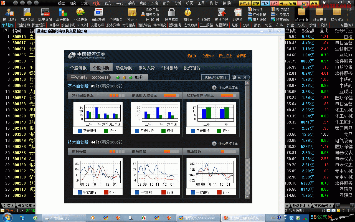This screenshot has height=222, width=355.
Task: Click the 放大镜 small tool icon
Action: pyautogui.click(x=256, y=10)
